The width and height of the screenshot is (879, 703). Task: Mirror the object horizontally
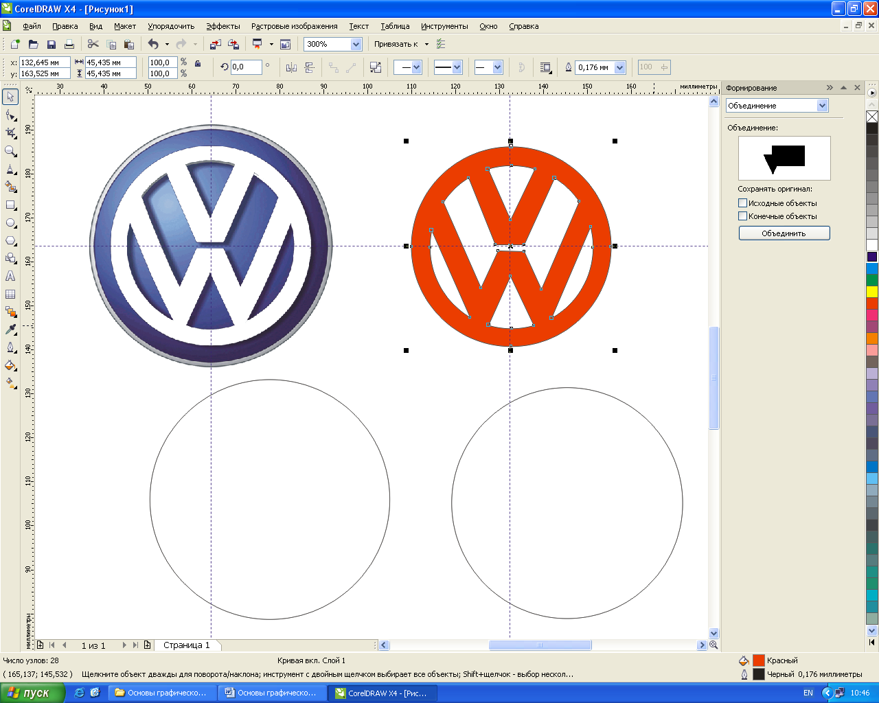pos(292,67)
